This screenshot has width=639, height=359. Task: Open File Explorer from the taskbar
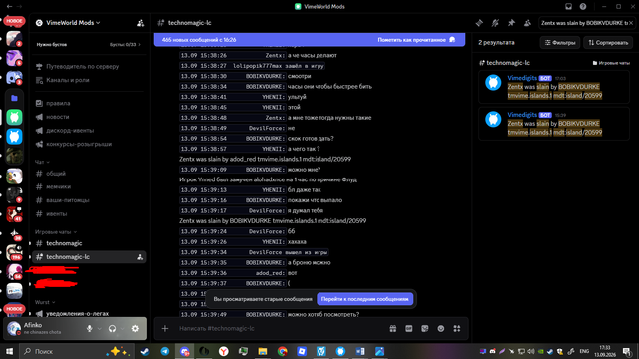point(262,351)
